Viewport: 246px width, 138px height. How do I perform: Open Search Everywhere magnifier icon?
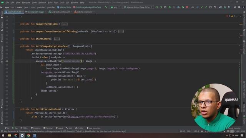(235, 7)
